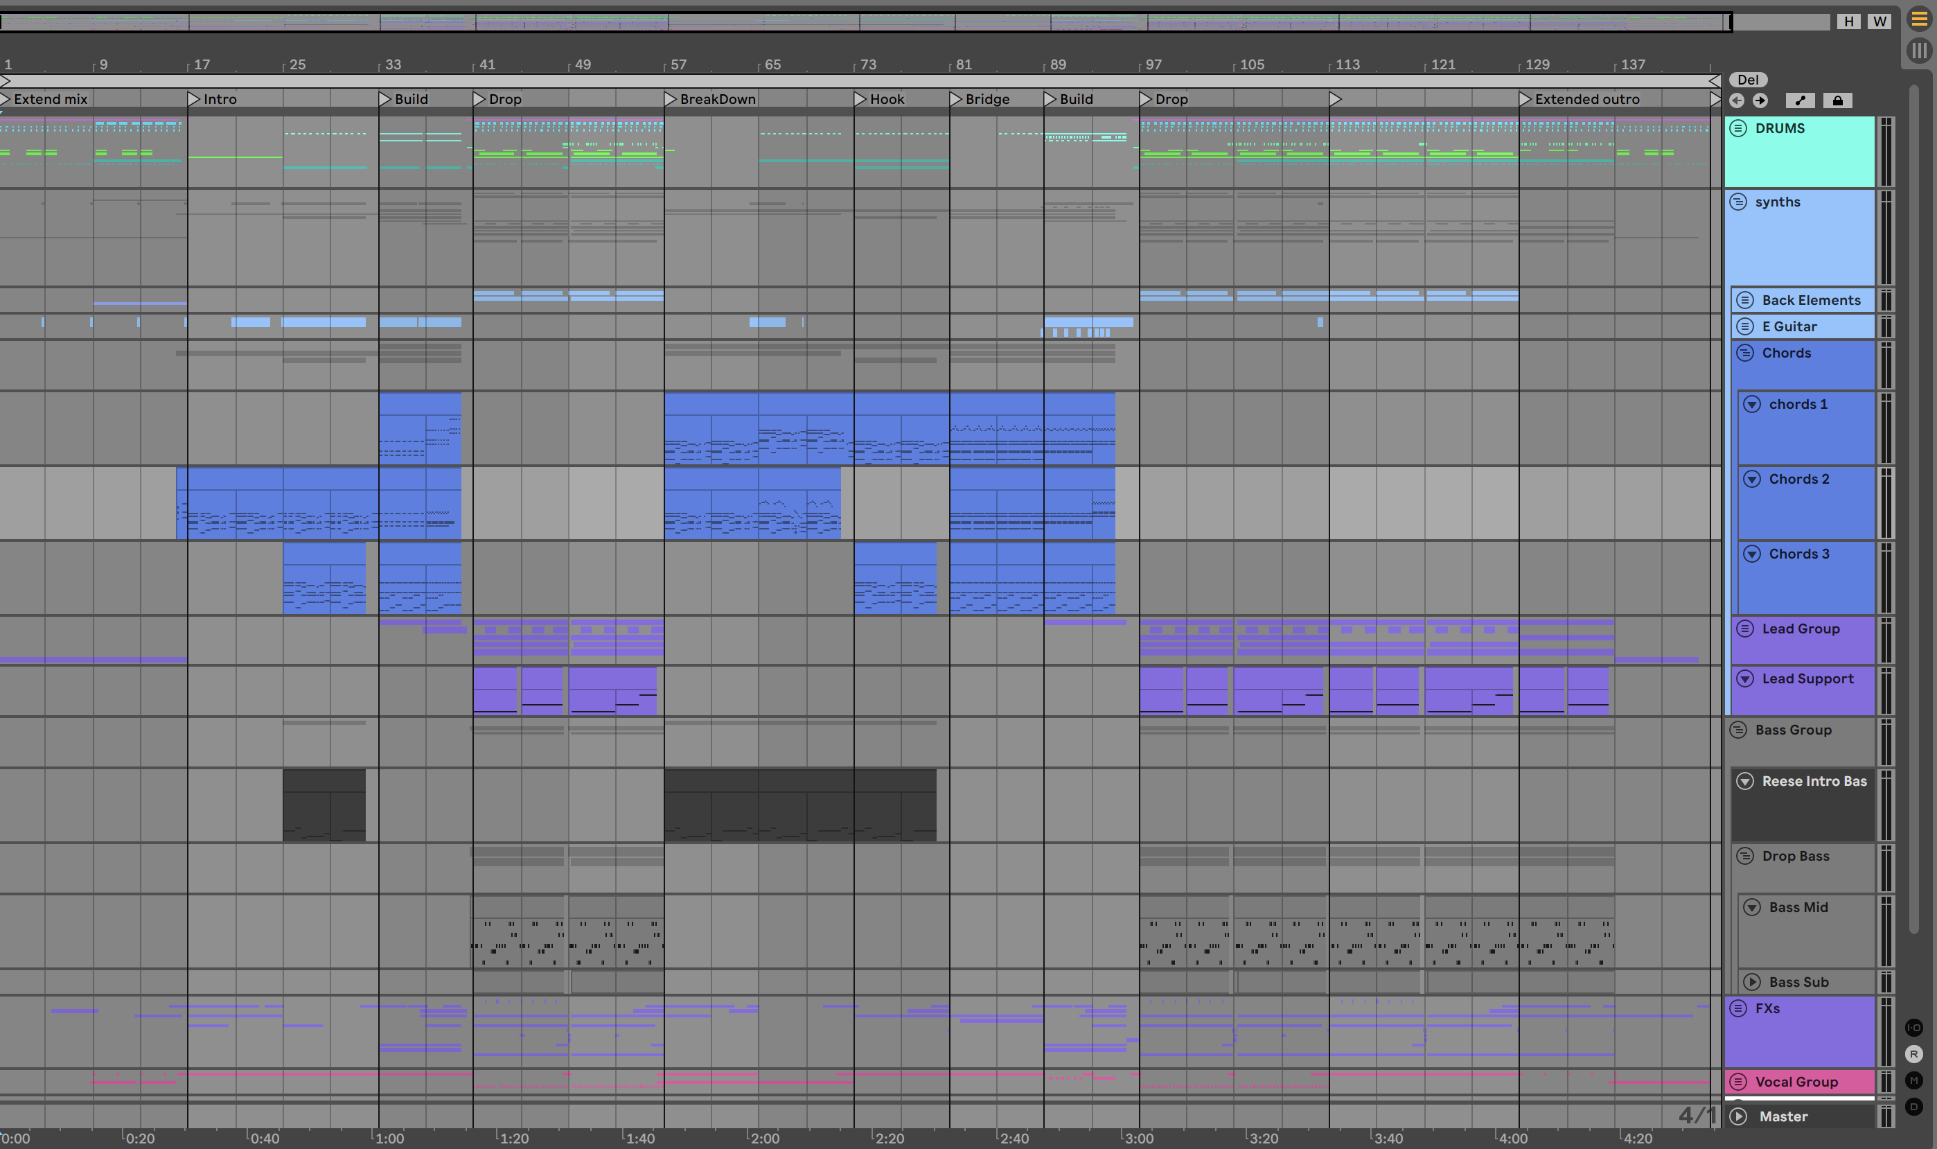Click the Arrangement view selector icon
Screen dimensions: 1937x1149
coord(1919,19)
